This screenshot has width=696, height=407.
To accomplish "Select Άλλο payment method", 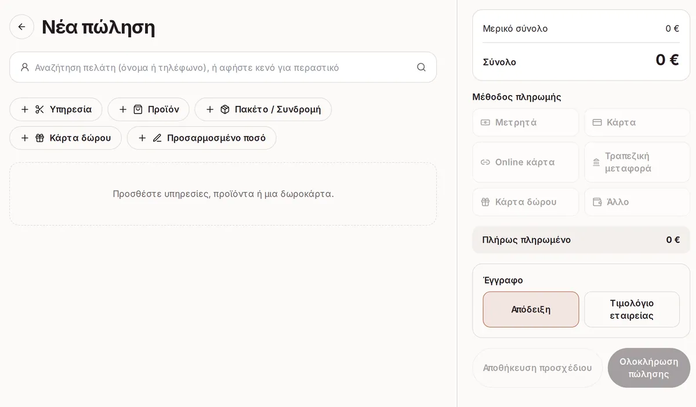I will coord(637,202).
